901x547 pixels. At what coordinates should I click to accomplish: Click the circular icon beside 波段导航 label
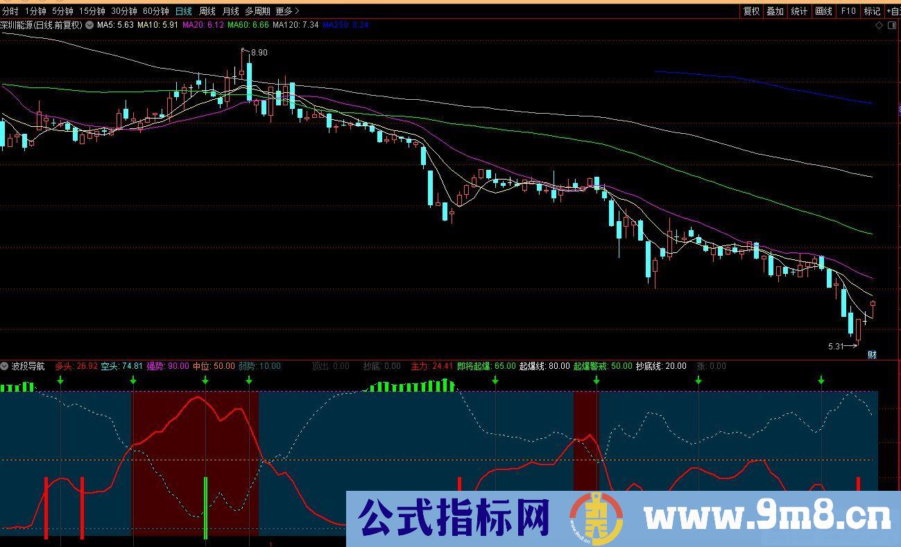click(x=6, y=366)
